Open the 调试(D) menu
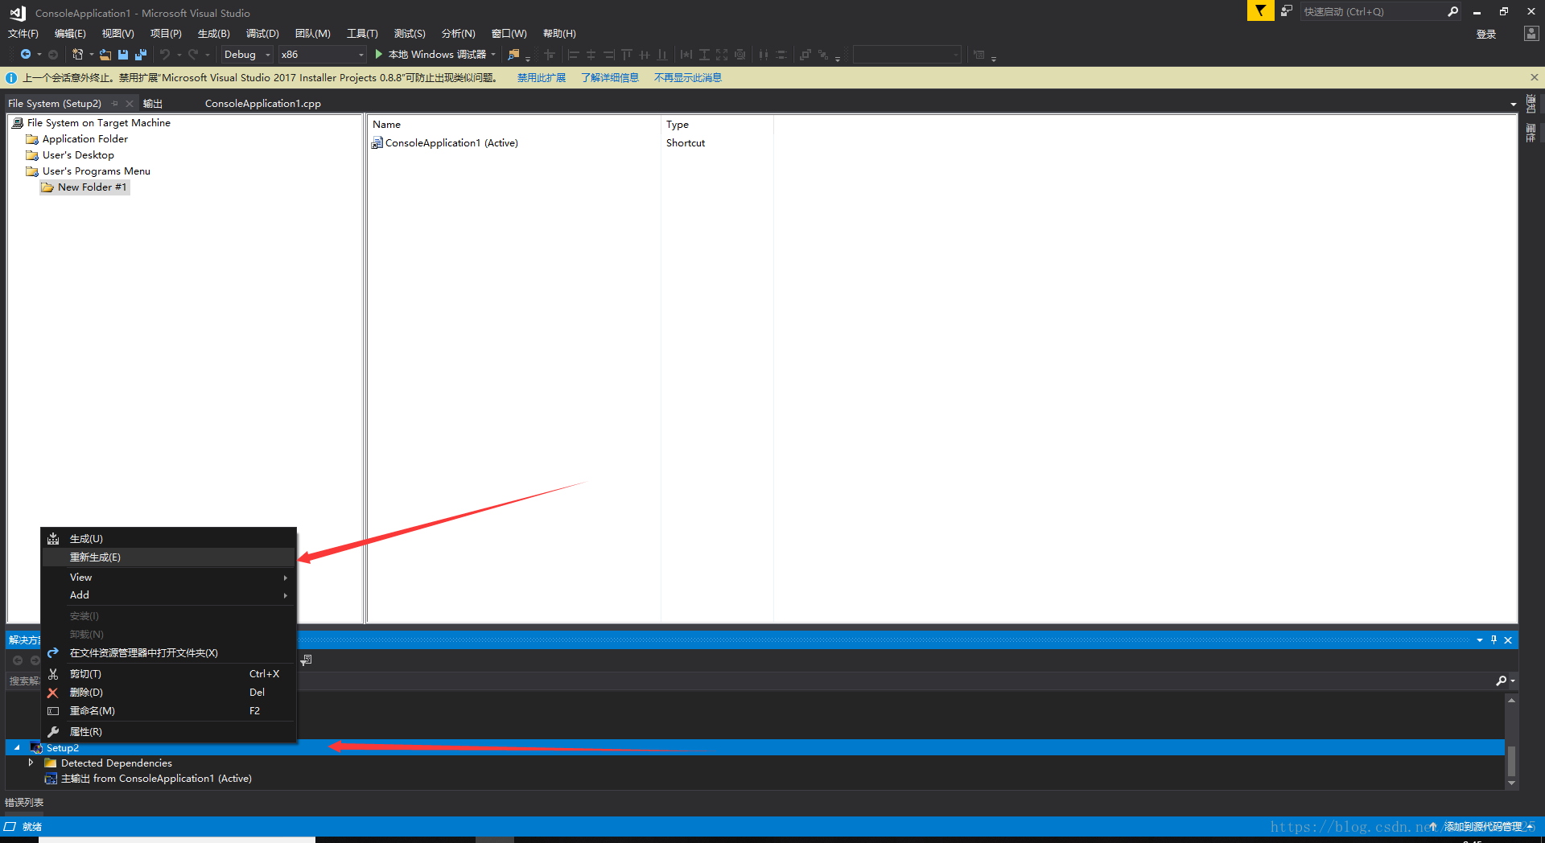 click(x=262, y=34)
